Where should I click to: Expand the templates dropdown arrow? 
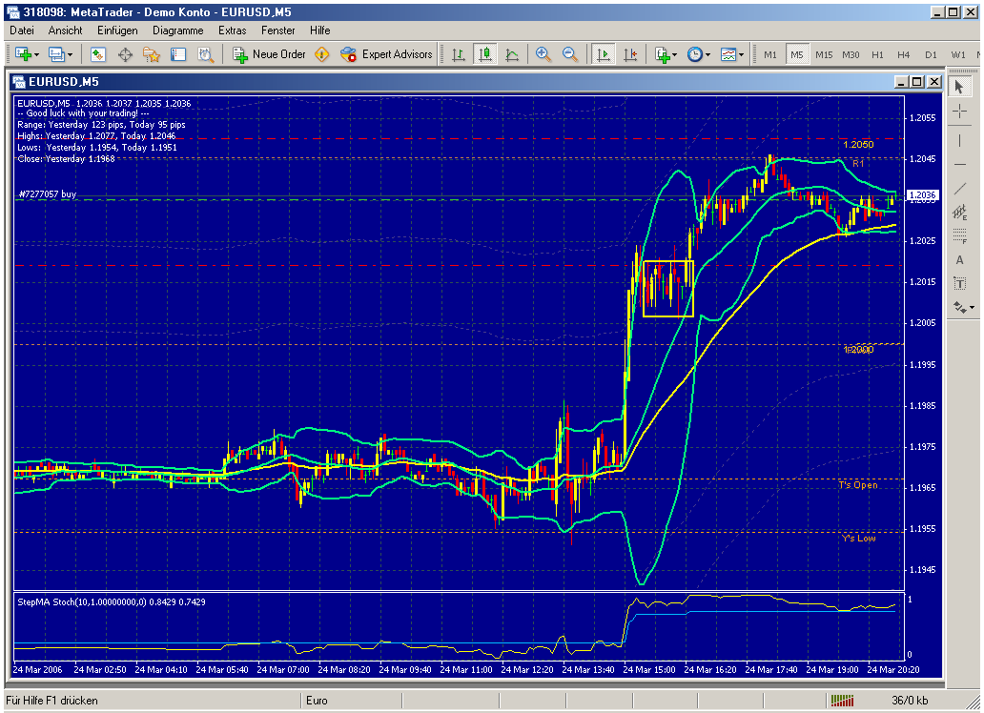coord(741,55)
